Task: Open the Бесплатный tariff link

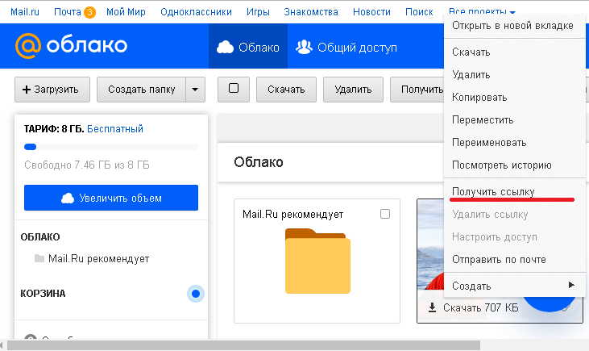Action: tap(115, 128)
